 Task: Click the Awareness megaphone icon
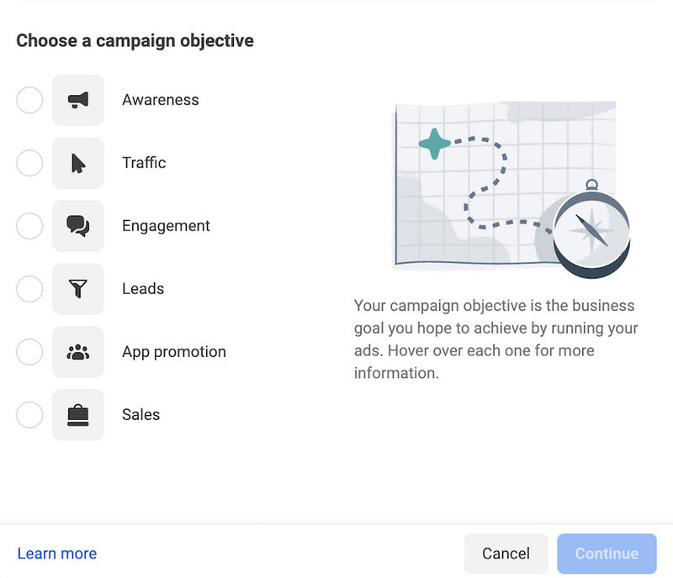77,100
